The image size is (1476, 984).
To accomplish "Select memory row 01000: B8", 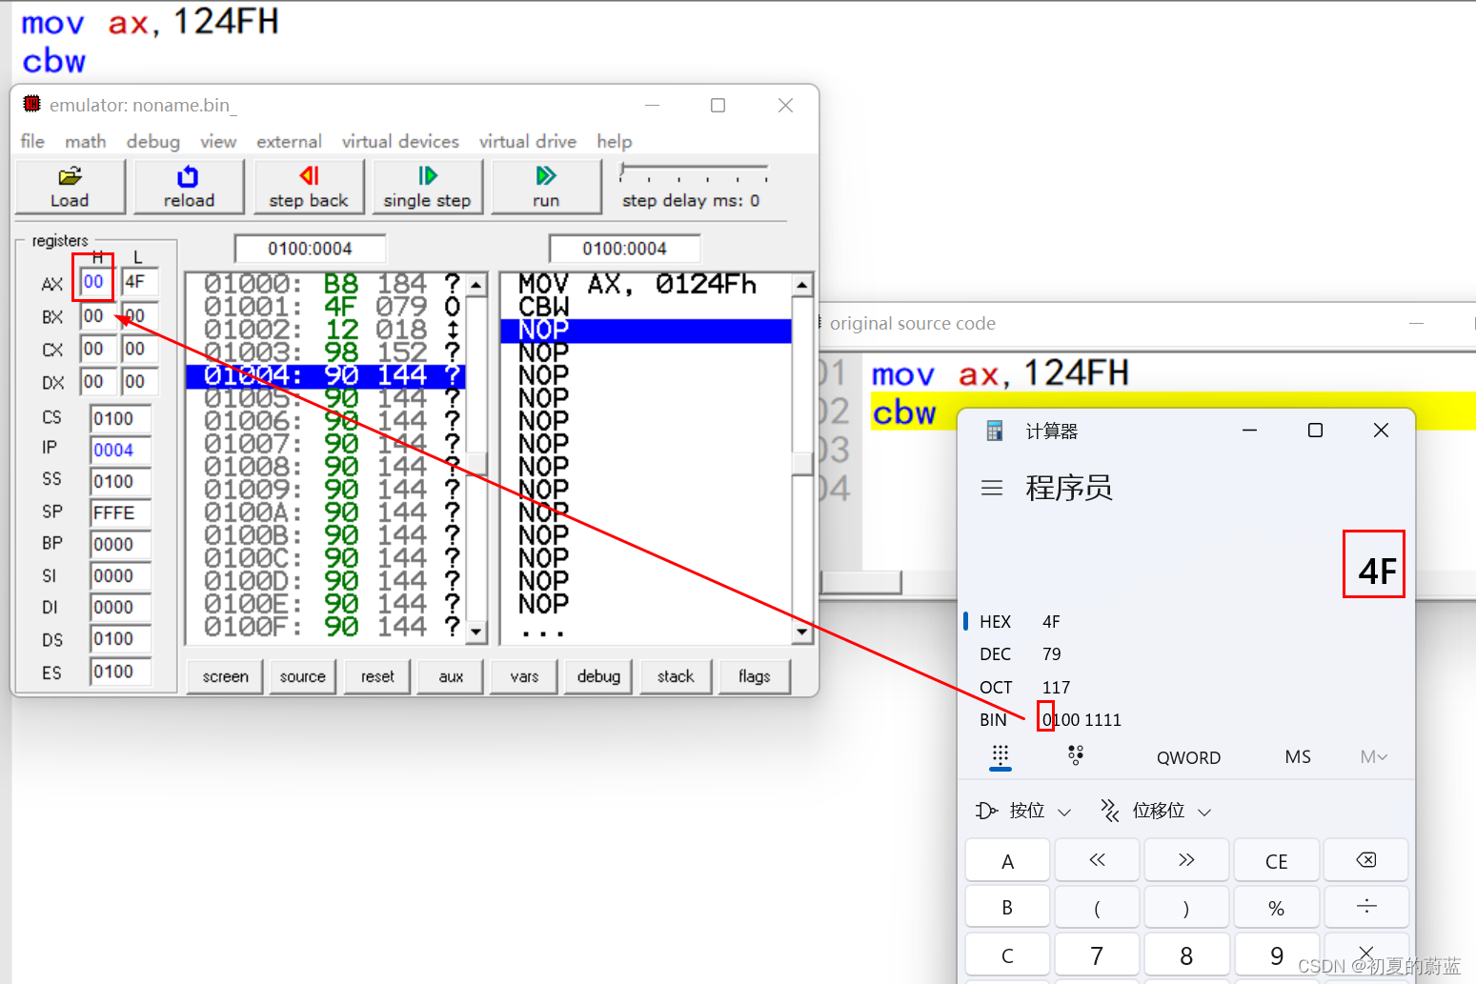I will pos(326,284).
